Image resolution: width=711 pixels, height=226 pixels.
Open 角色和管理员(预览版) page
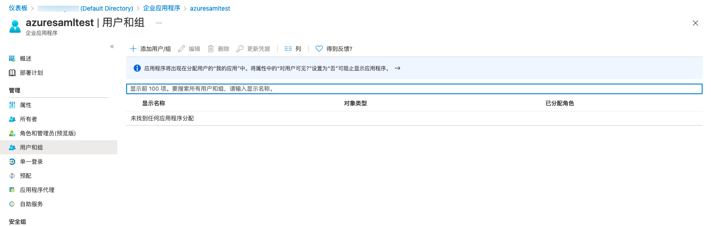point(47,134)
